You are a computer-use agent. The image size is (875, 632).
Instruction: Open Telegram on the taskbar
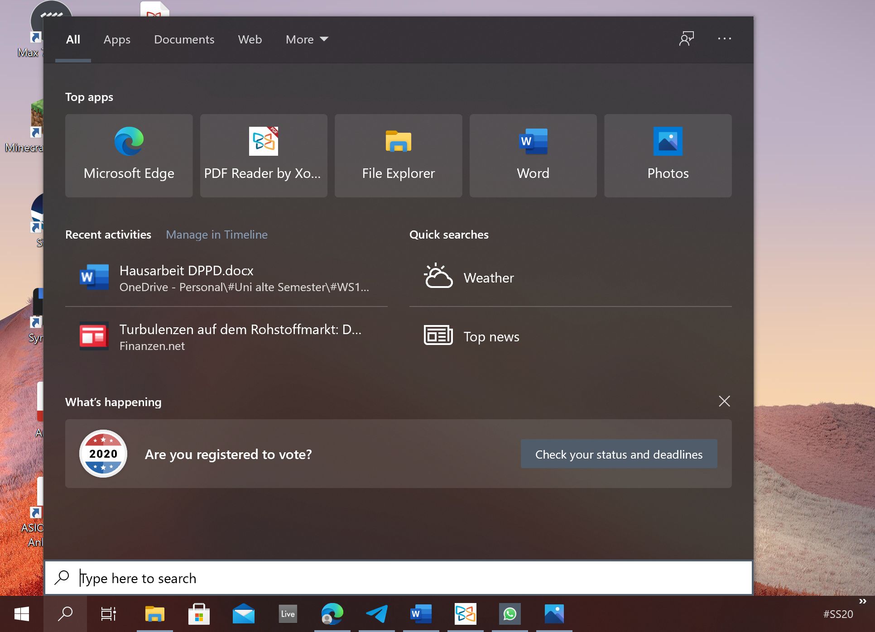[x=376, y=614]
